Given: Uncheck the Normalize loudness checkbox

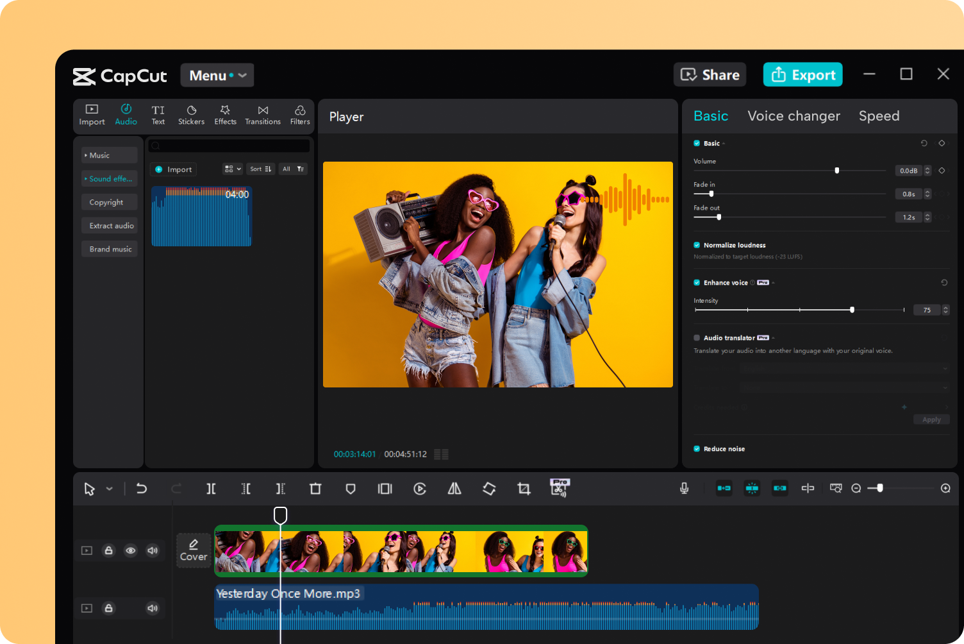Looking at the screenshot, I should pyautogui.click(x=696, y=244).
